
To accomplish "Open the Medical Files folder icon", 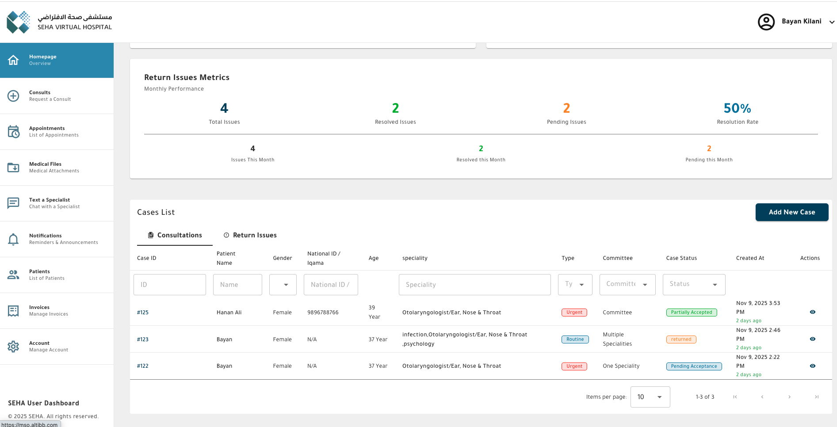I will point(13,168).
